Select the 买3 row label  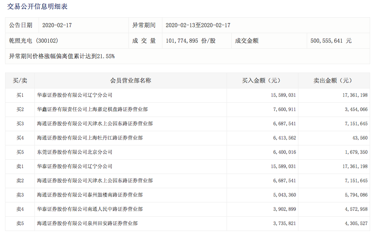(20, 124)
